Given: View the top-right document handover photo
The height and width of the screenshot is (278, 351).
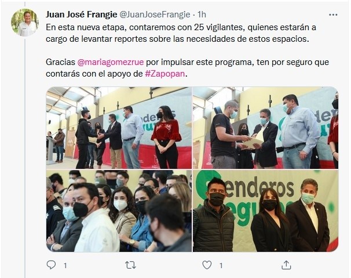Looking at the screenshot, I should click(265, 128).
